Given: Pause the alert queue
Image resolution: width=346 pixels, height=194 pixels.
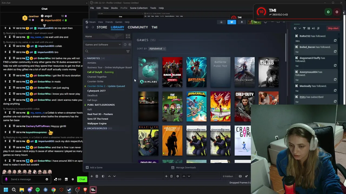Looking at the screenshot, I should point(309,28).
